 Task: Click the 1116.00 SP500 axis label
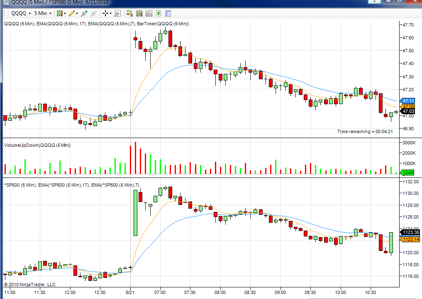410,276
